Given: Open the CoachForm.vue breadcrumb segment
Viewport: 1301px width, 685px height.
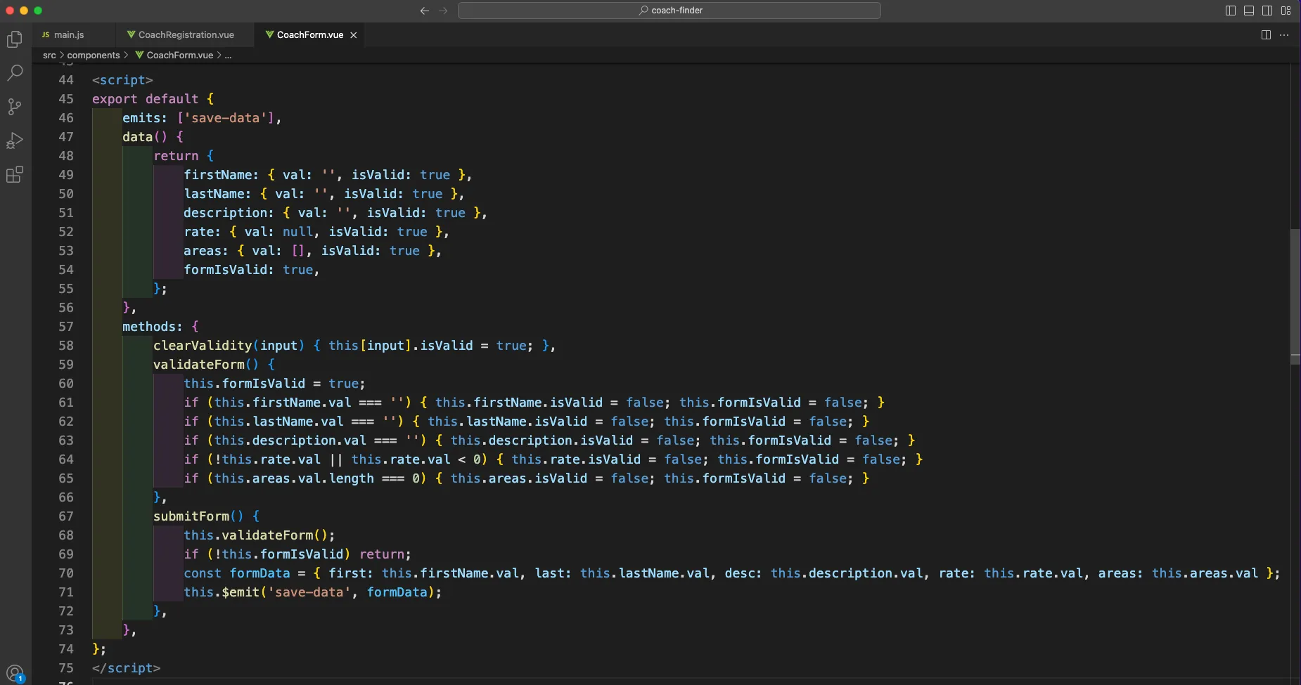Looking at the screenshot, I should point(174,55).
